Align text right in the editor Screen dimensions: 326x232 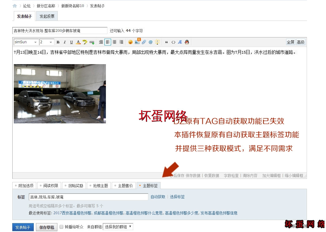121,42
